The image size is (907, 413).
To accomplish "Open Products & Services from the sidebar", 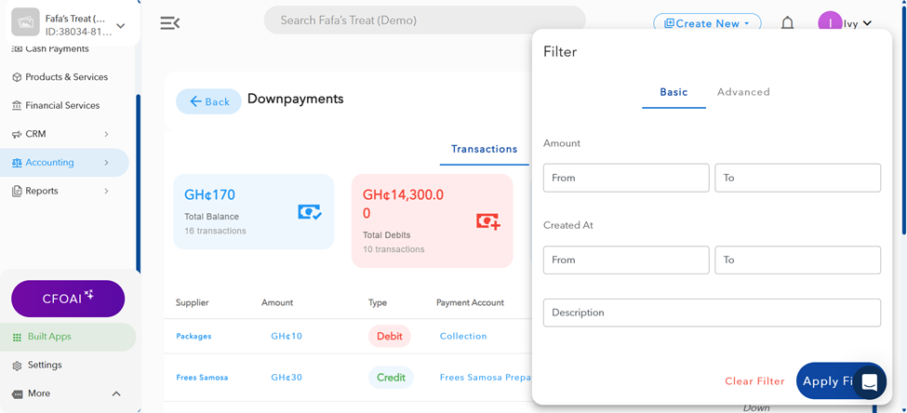I will coord(66,77).
